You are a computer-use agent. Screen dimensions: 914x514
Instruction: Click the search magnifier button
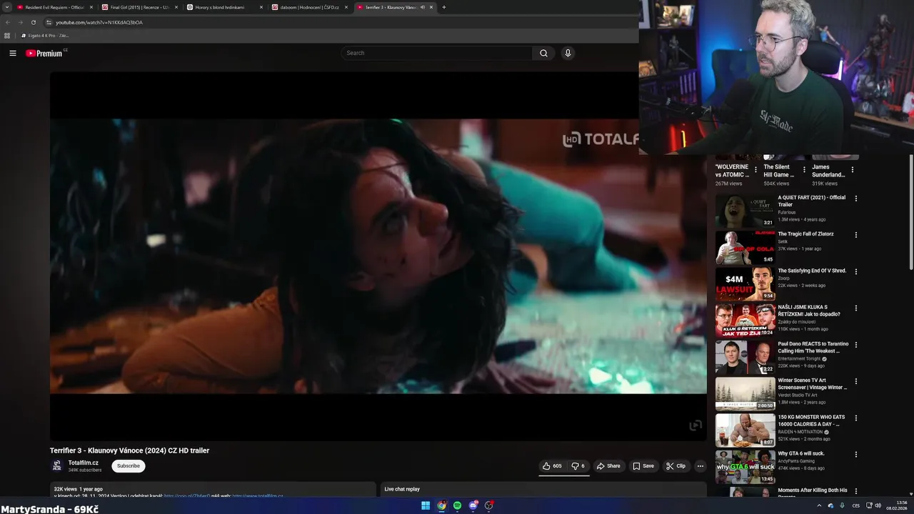[543, 53]
